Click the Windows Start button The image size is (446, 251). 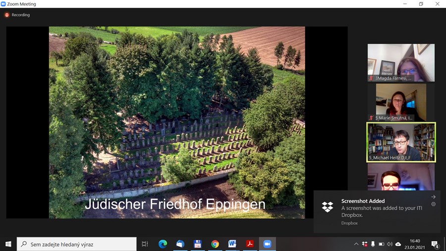click(8, 244)
